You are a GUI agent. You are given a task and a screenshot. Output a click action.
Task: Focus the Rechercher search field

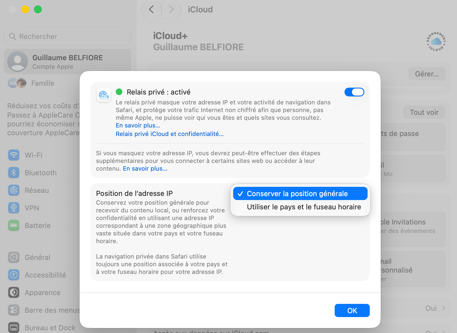pyautogui.click(x=67, y=36)
